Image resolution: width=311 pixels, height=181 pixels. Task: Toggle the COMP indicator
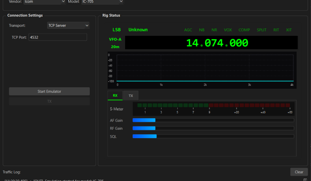click(x=244, y=30)
